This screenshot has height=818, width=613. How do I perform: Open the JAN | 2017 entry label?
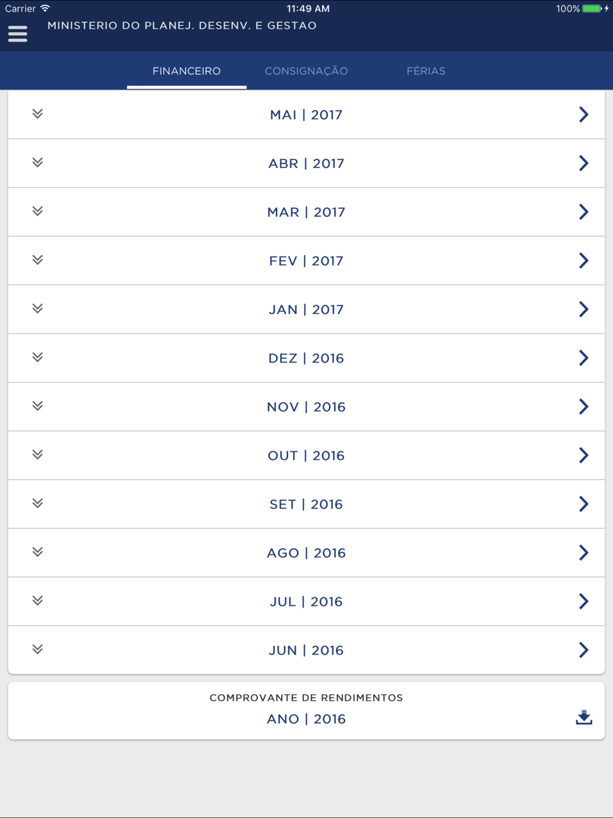[306, 310]
